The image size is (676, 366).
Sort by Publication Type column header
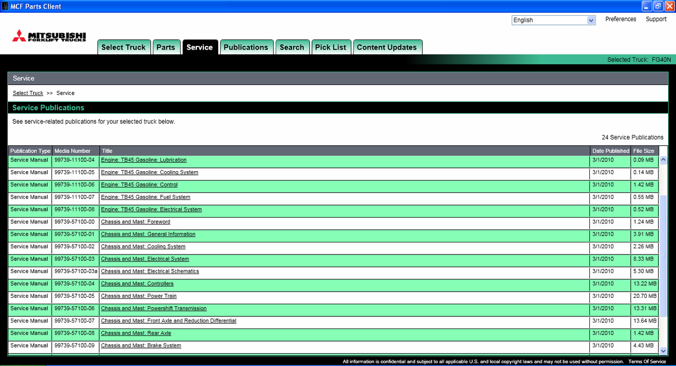pos(30,151)
